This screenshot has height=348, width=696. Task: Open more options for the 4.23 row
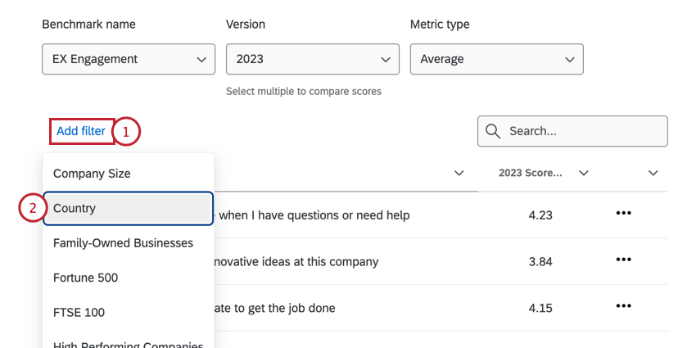click(x=623, y=214)
